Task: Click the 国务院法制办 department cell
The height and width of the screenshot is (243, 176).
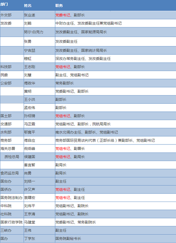Action: coord(12,198)
